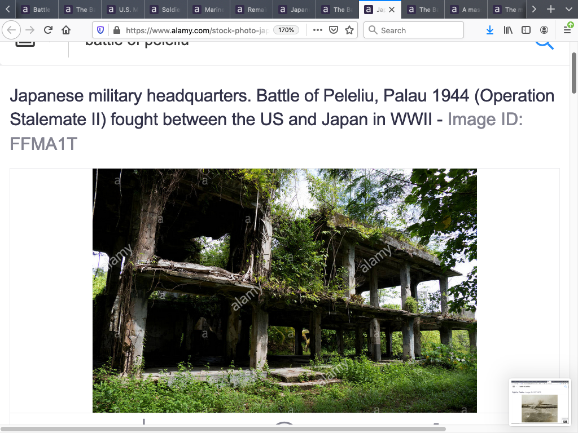Run the Alamy search with the magnifier icon
Viewport: 578px width, 433px height.
[544, 43]
